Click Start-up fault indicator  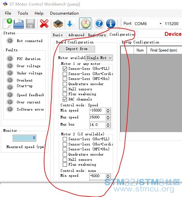pyautogui.click(x=10, y=87)
